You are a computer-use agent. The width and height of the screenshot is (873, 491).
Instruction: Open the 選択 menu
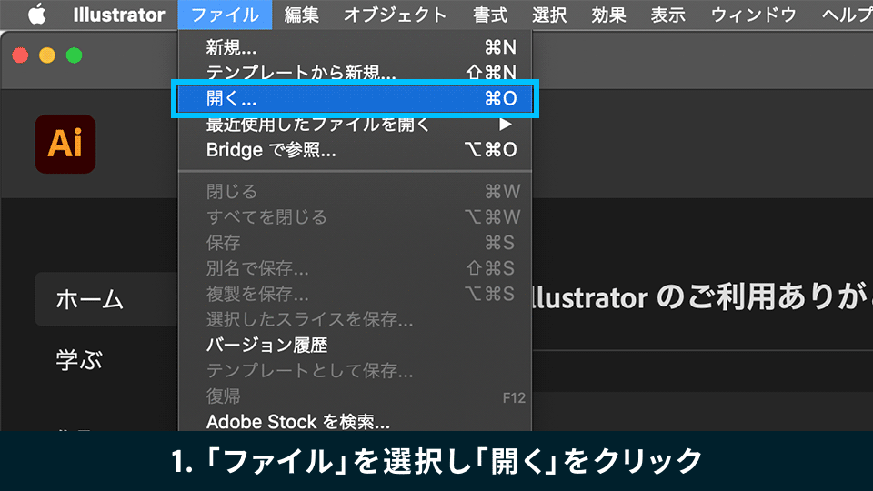[549, 15]
